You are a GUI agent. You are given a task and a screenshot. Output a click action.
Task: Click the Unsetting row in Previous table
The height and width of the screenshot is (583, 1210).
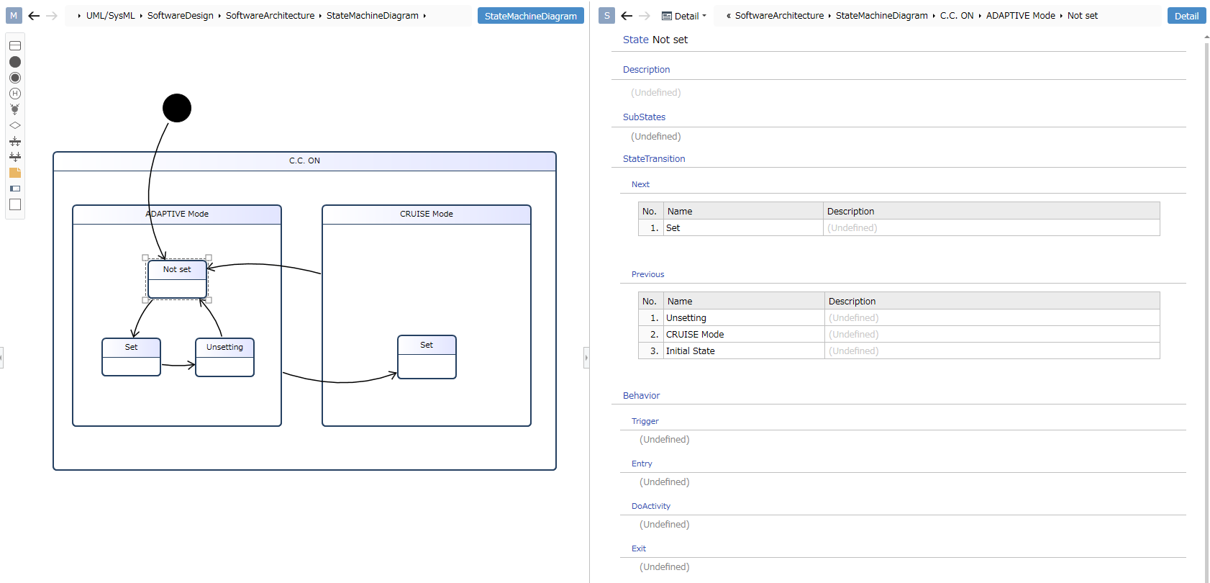pos(899,317)
